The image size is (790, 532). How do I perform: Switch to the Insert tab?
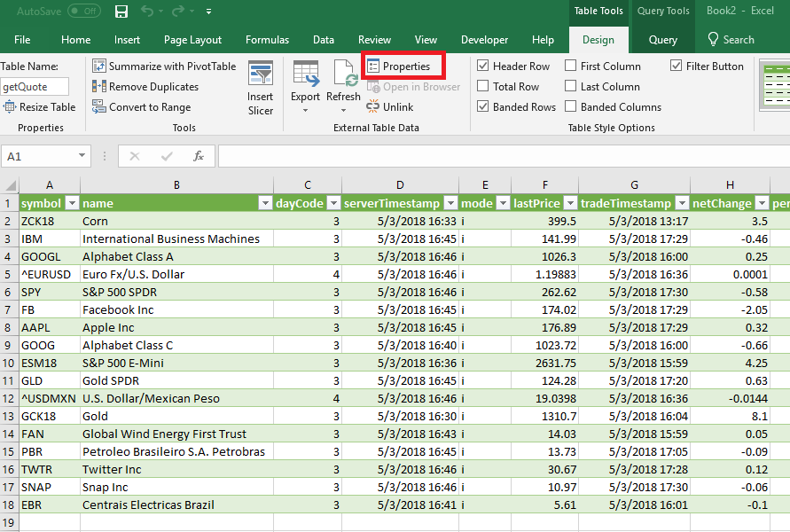tap(127, 40)
